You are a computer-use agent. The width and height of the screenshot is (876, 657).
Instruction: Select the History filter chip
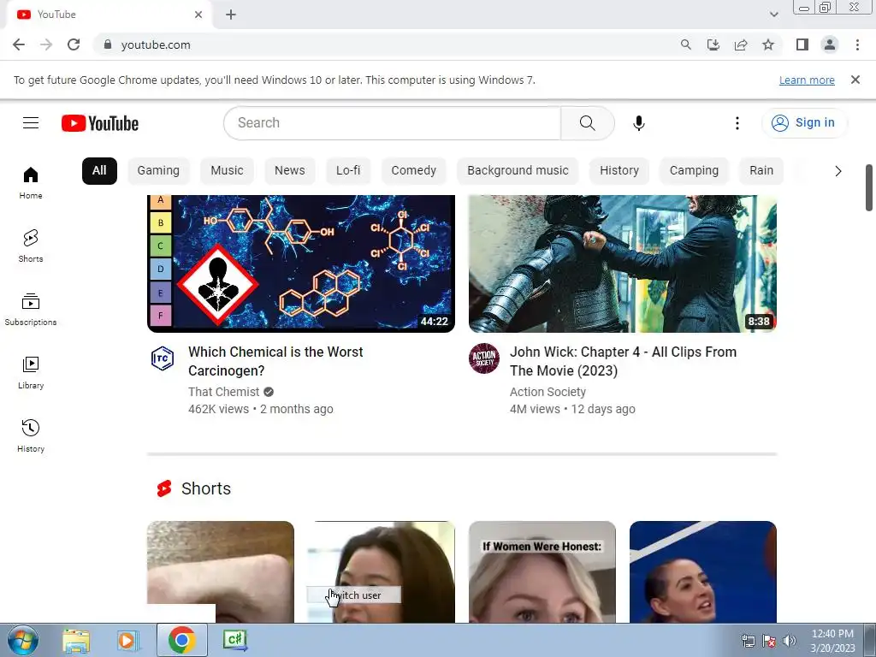(x=619, y=171)
